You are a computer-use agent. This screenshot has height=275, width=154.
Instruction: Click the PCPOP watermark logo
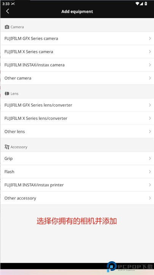130,267
